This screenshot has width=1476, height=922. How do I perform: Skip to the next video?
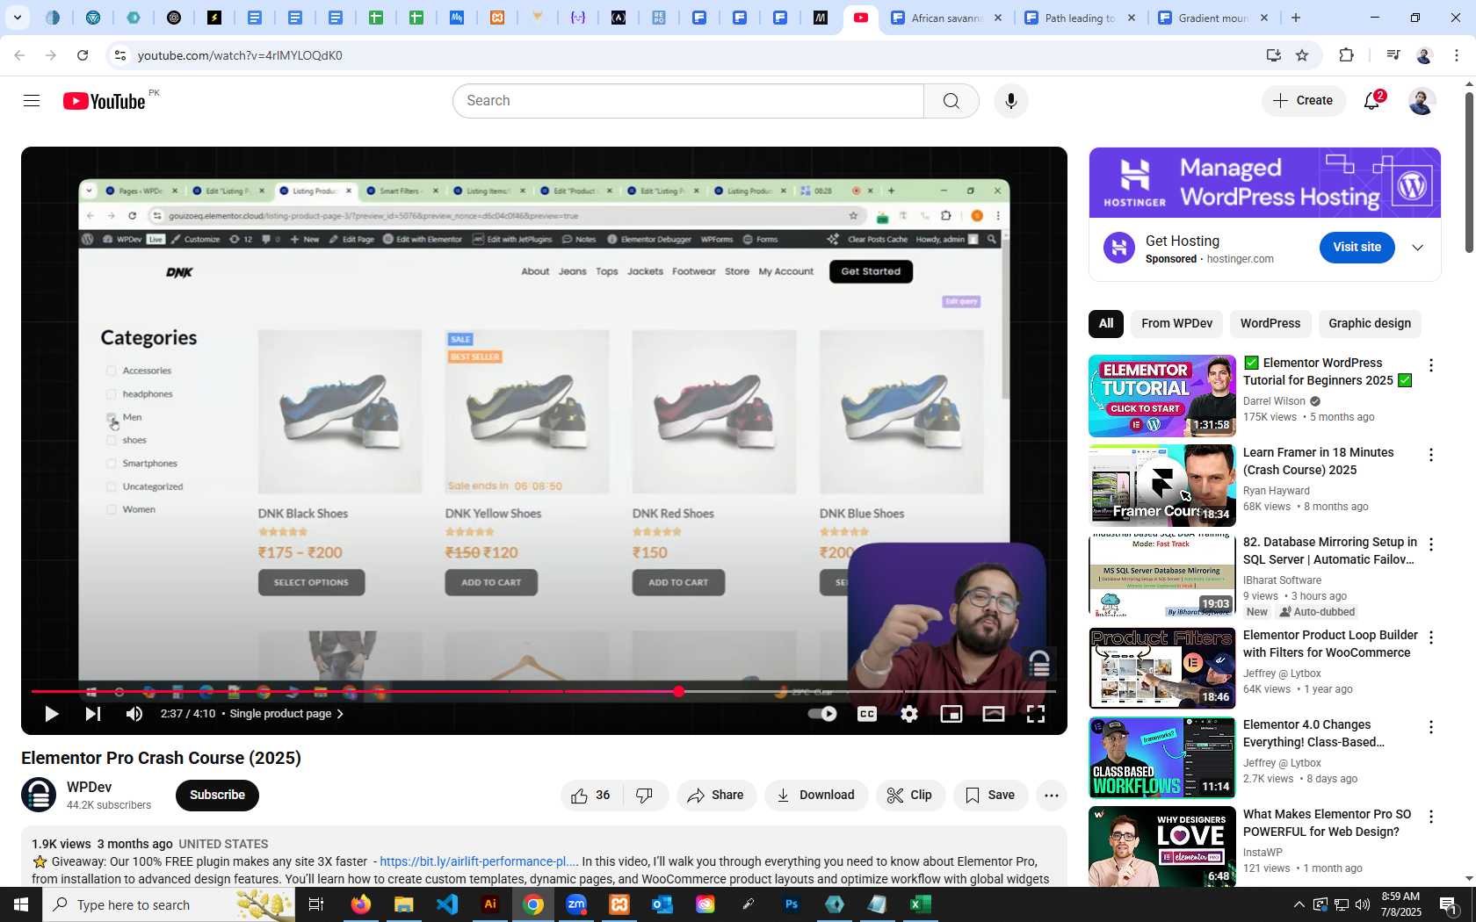[x=92, y=714]
